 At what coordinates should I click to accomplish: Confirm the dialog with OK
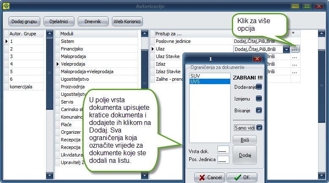pos(242,178)
